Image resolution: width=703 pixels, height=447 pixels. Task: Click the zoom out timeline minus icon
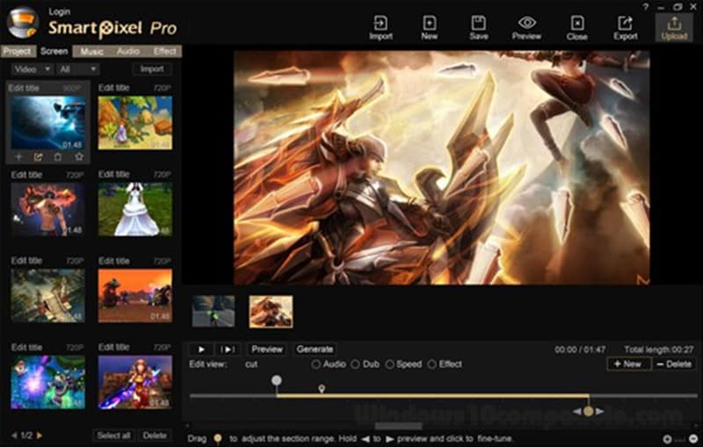(693, 439)
